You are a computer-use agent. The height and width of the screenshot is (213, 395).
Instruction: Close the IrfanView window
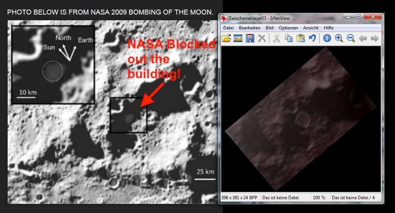coord(373,17)
